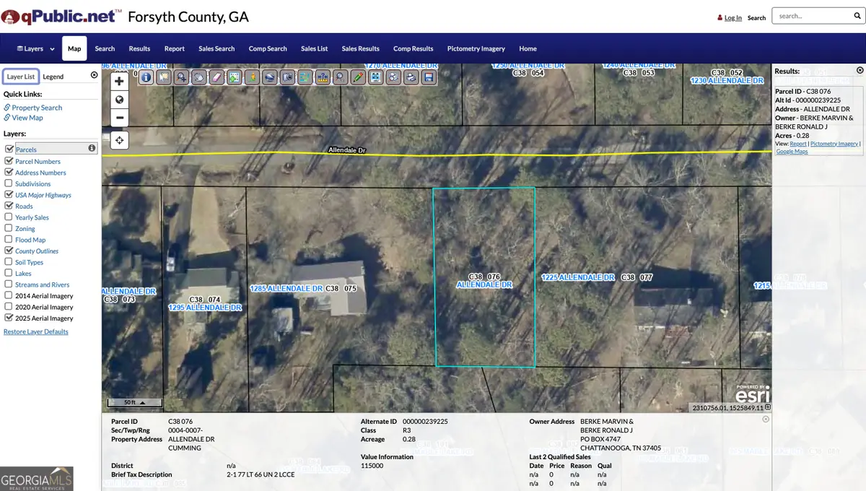The width and height of the screenshot is (866, 491).
Task: Click the save map icon
Action: coord(429,77)
